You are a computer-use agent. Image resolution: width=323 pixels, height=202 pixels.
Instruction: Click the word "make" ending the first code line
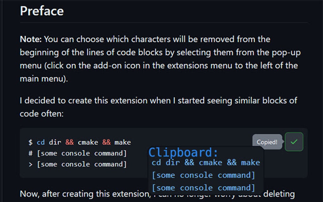[123, 142]
